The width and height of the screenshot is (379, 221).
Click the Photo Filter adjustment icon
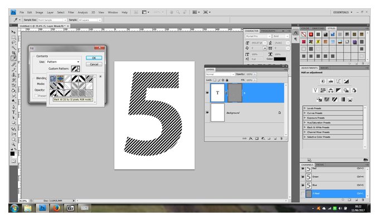click(x=346, y=90)
